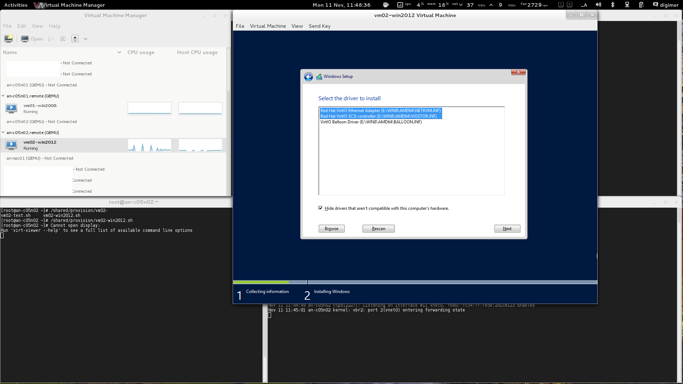Click the root@an-c05n02 terminal title bar
The width and height of the screenshot is (683, 384).
[133, 202]
